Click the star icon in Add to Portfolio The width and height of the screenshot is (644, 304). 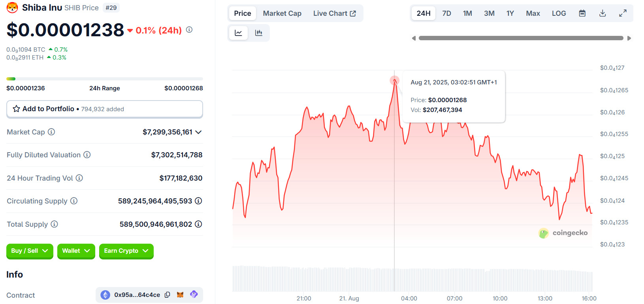[16, 109]
